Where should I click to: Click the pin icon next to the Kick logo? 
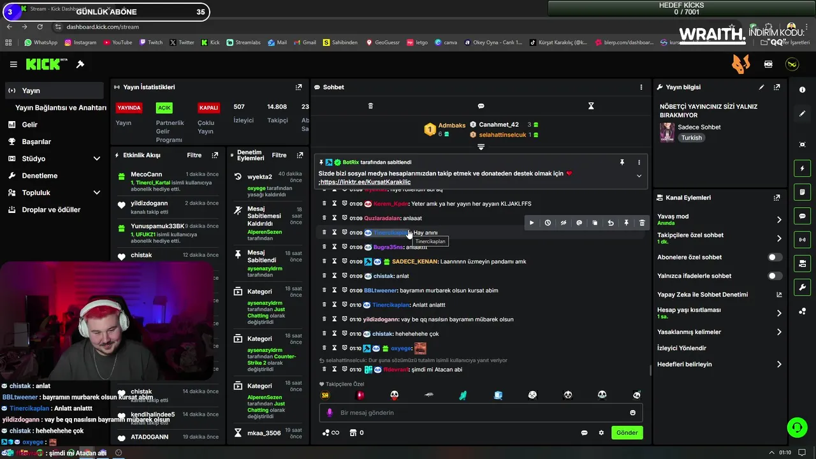(80, 64)
